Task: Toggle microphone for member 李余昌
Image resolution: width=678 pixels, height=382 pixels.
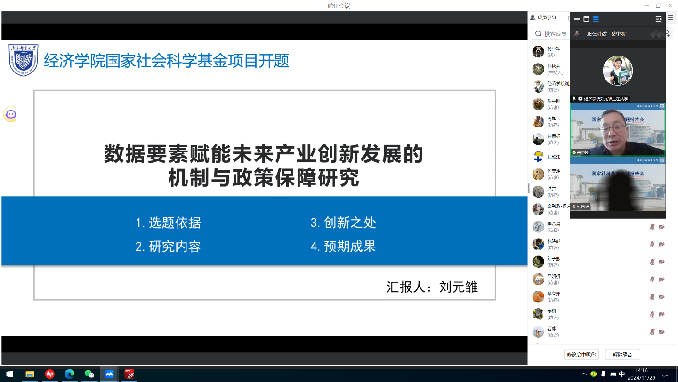Action: 652,227
